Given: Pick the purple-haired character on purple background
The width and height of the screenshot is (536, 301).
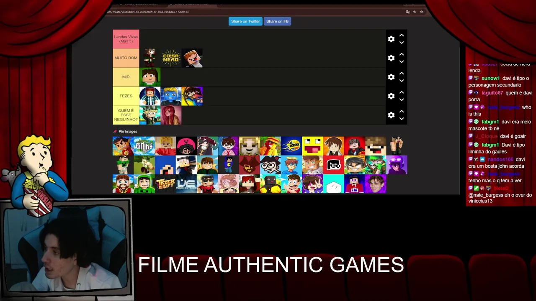Looking at the screenshot, I should tap(397, 165).
